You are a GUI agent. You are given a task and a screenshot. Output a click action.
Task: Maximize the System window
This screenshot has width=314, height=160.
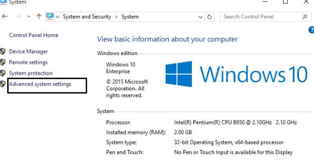tap(285, 2)
